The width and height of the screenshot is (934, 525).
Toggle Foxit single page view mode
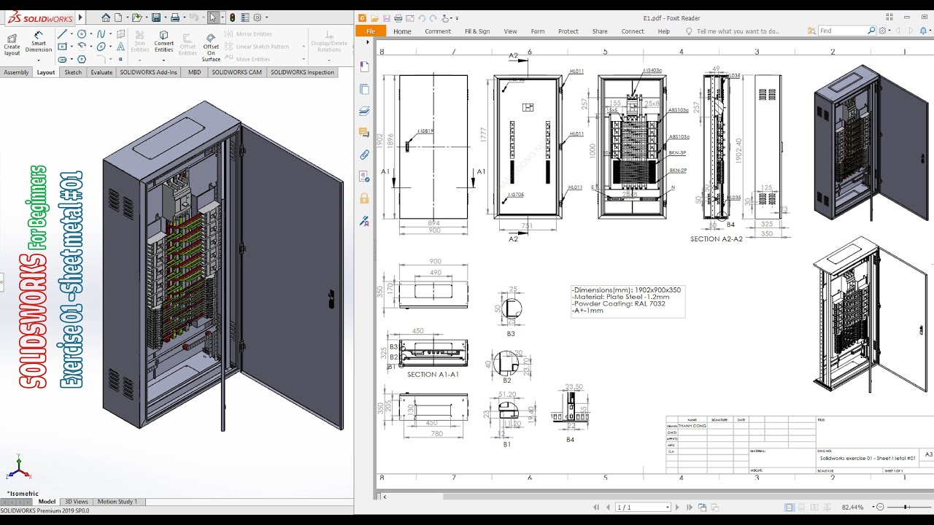(789, 507)
